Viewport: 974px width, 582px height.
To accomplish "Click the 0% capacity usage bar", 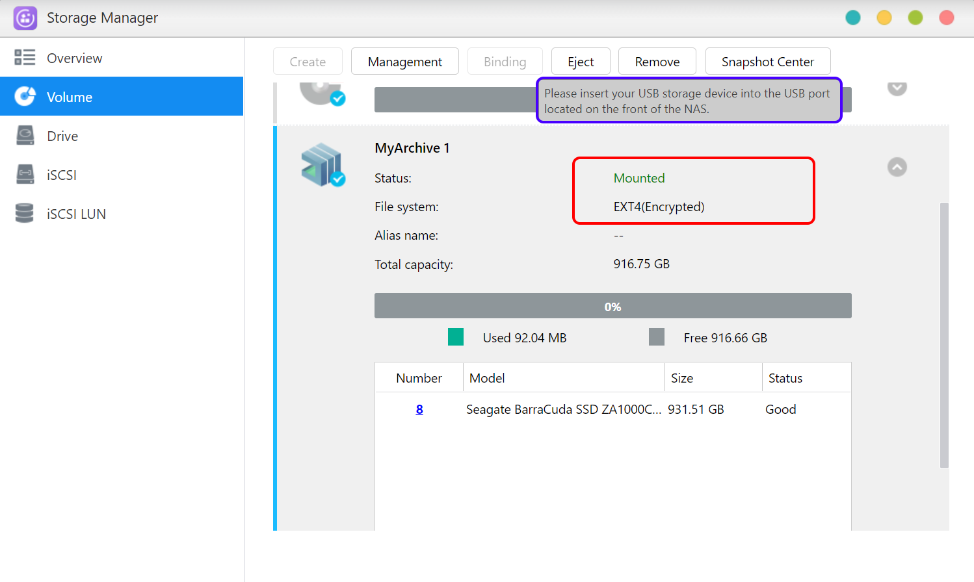I will pos(612,306).
